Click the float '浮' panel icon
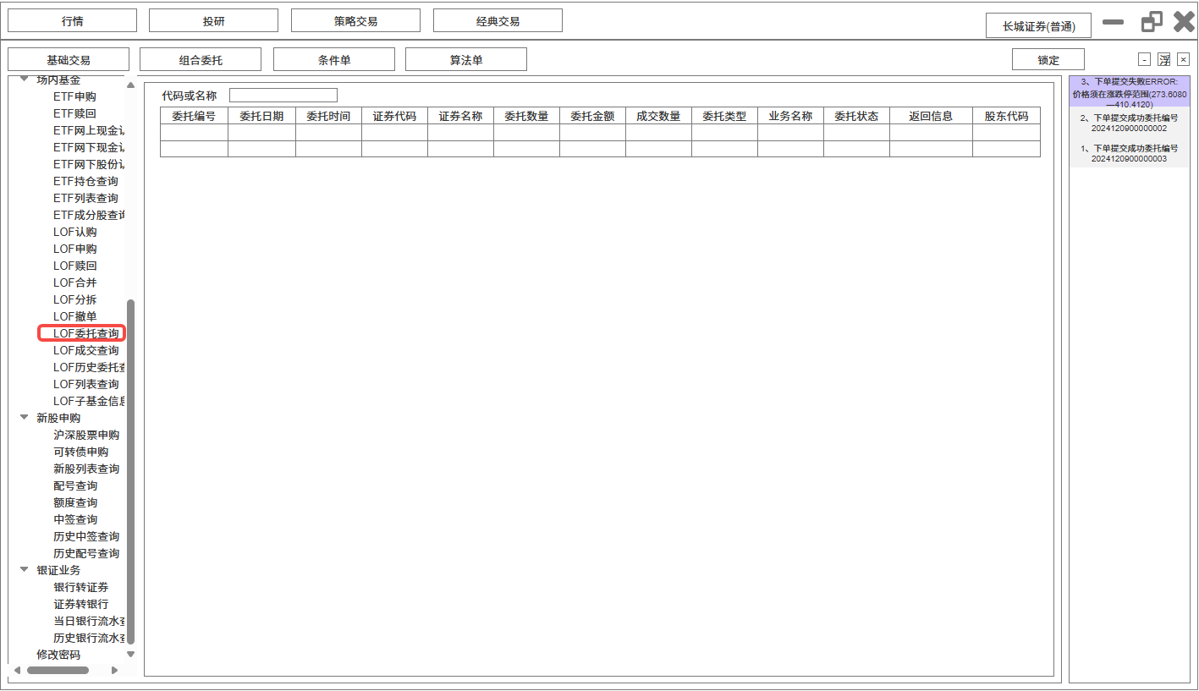Viewport: 1199px width, 691px height. [x=1164, y=59]
